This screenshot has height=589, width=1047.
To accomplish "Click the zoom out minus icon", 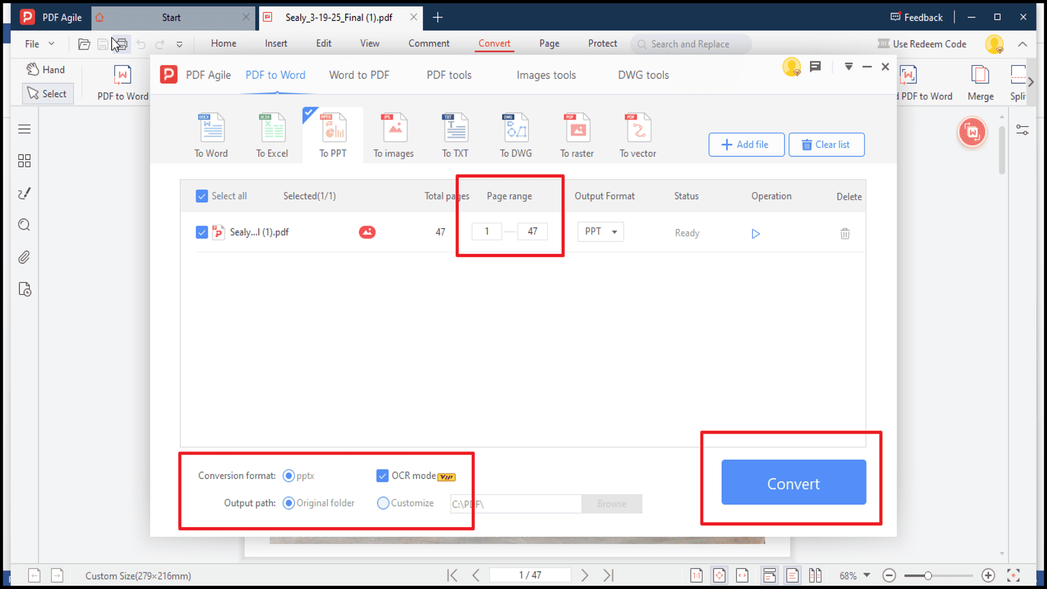I will click(889, 575).
